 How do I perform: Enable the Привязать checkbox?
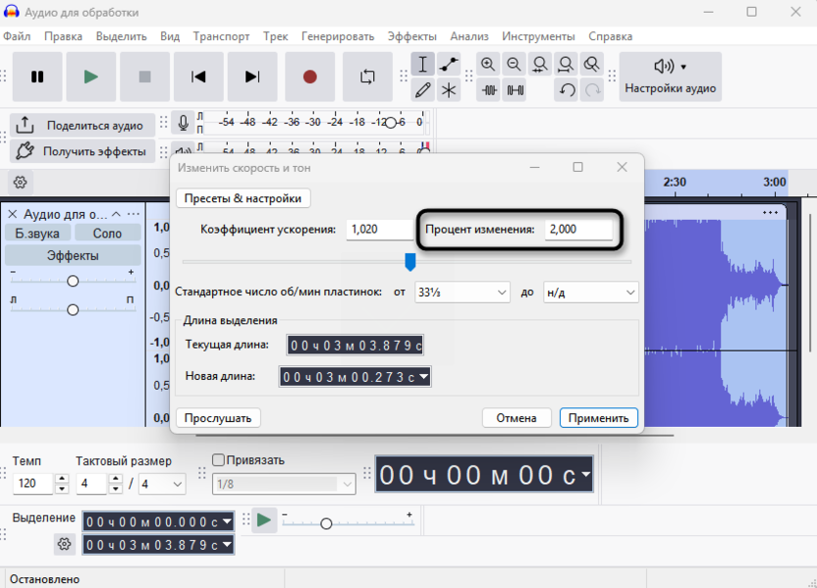[x=219, y=460]
